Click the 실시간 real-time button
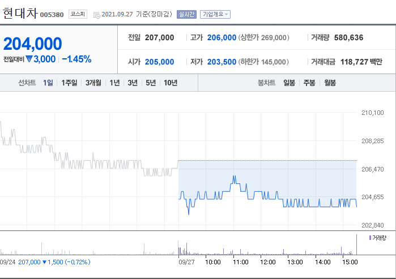Viewport: 396px width, 279px height. tap(186, 14)
